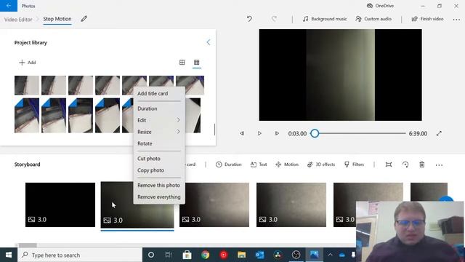Click Finish video button

[427, 19]
